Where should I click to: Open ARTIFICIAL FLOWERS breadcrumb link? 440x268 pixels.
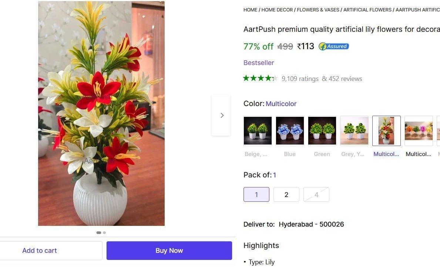point(367,10)
